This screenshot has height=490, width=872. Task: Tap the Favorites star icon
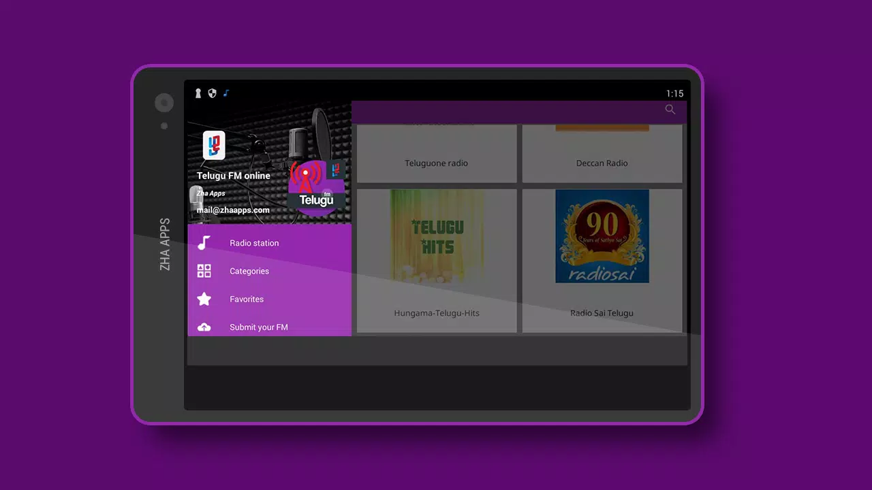204,299
